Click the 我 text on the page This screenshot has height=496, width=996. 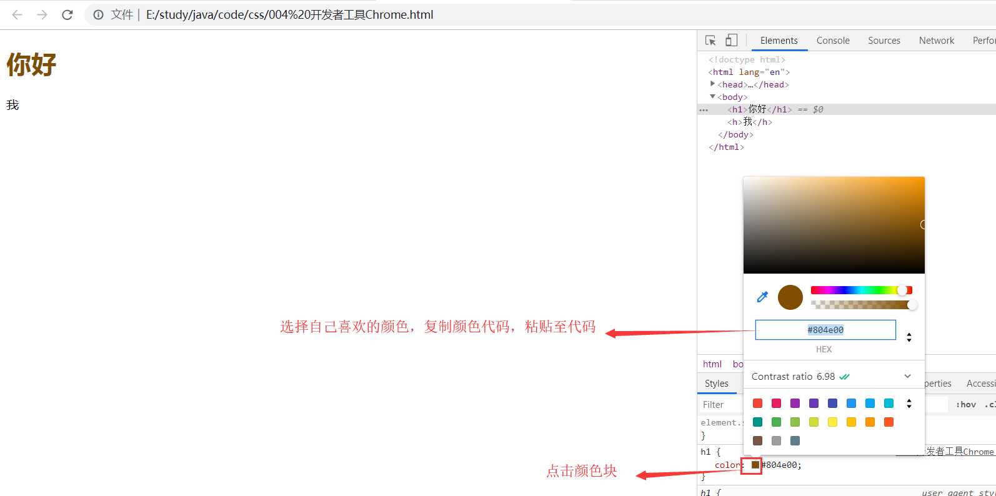12,105
